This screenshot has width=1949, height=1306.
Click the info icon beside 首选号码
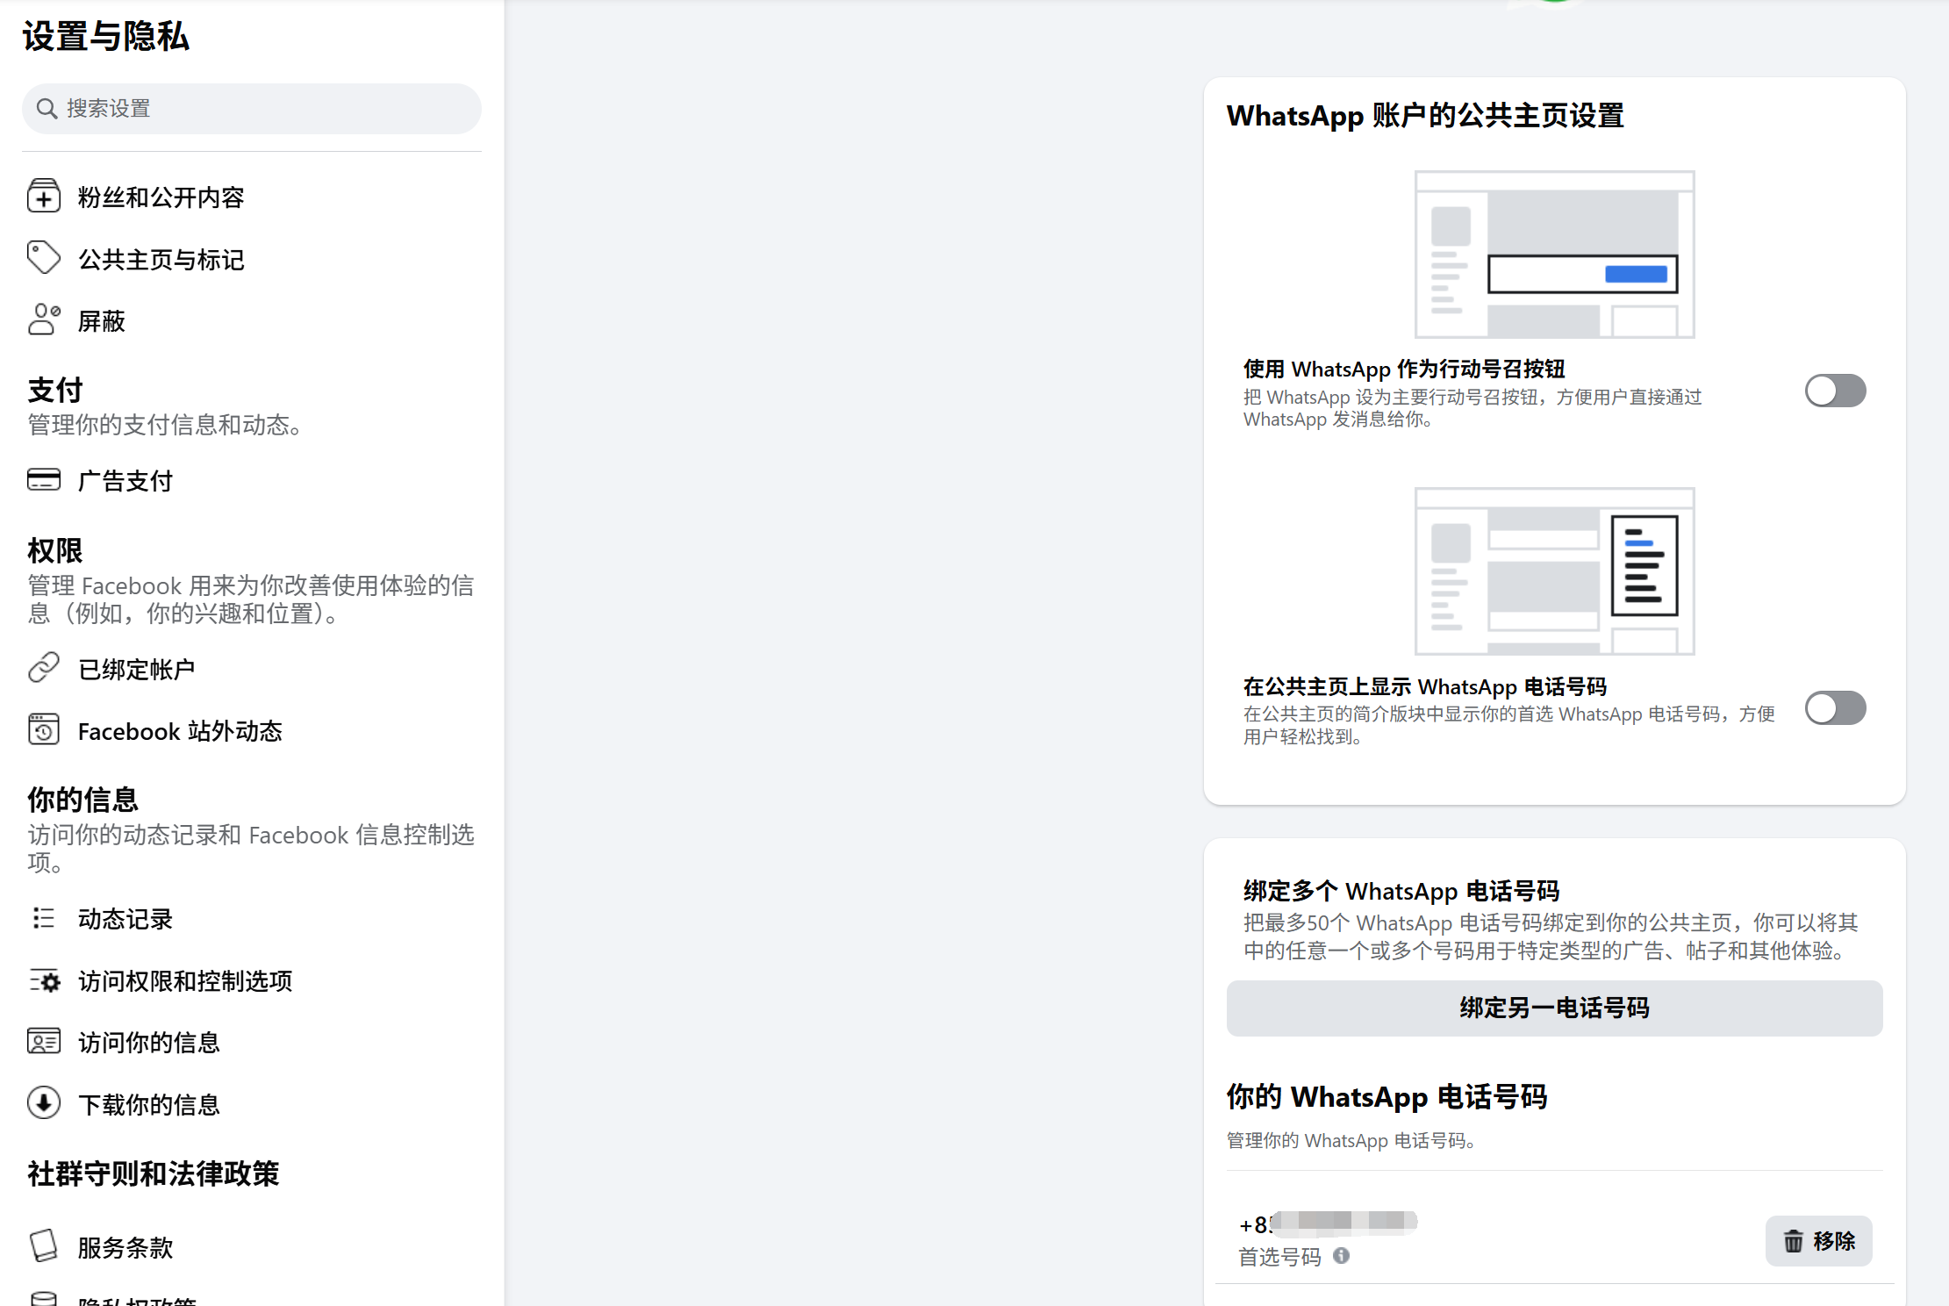pyautogui.click(x=1341, y=1256)
